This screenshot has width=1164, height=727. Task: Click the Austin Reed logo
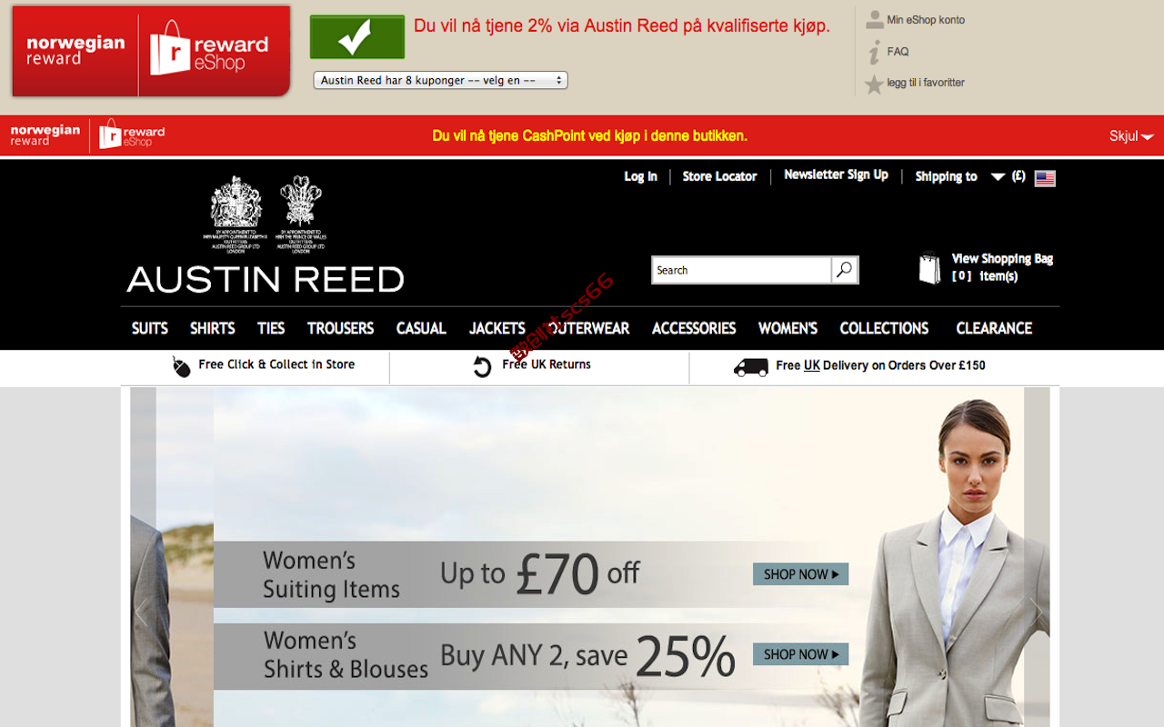click(x=266, y=279)
